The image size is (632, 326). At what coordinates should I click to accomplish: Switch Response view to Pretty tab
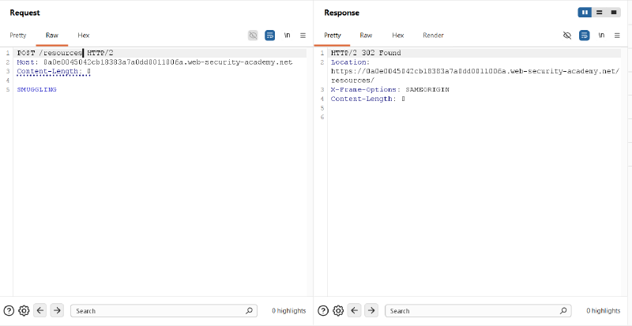click(332, 36)
